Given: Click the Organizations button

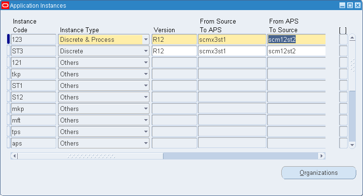Looking at the screenshot, I should click(319, 172).
